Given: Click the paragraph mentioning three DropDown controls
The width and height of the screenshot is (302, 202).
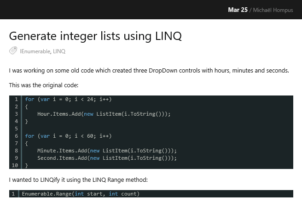Looking at the screenshot, I should click(149, 71).
